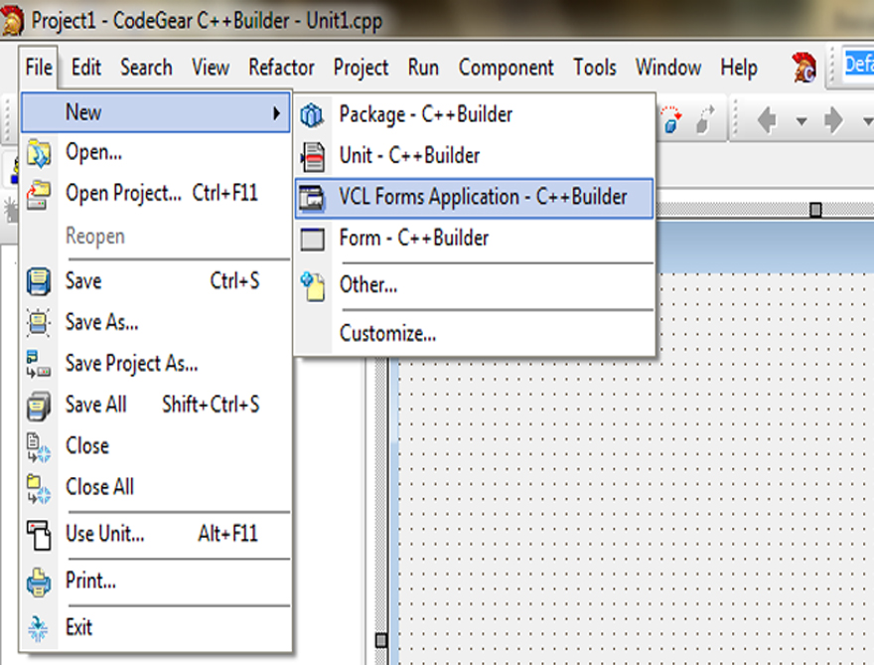Click the Other... new item icon
The image size is (874, 665).
(313, 286)
